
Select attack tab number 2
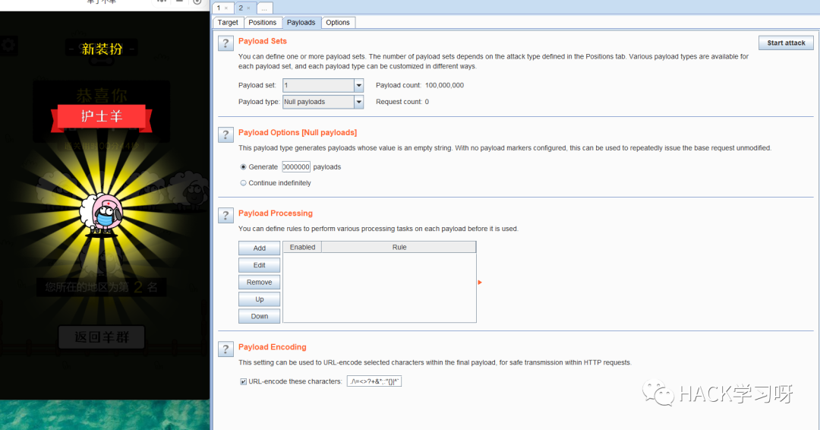pyautogui.click(x=241, y=8)
